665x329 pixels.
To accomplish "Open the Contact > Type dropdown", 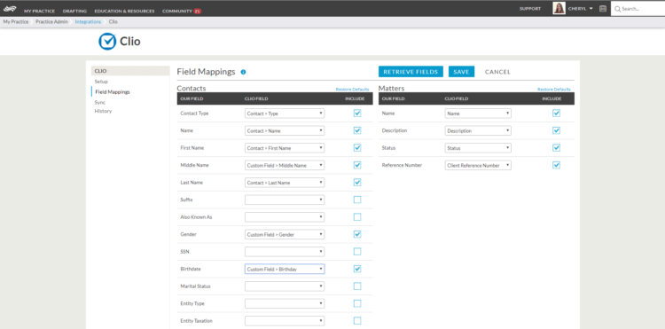I will tap(285, 114).
